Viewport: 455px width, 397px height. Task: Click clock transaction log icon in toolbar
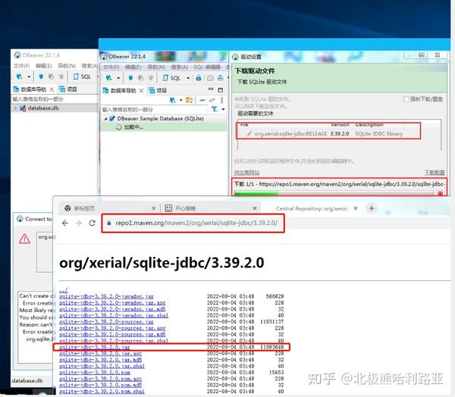pyautogui.click(x=210, y=78)
